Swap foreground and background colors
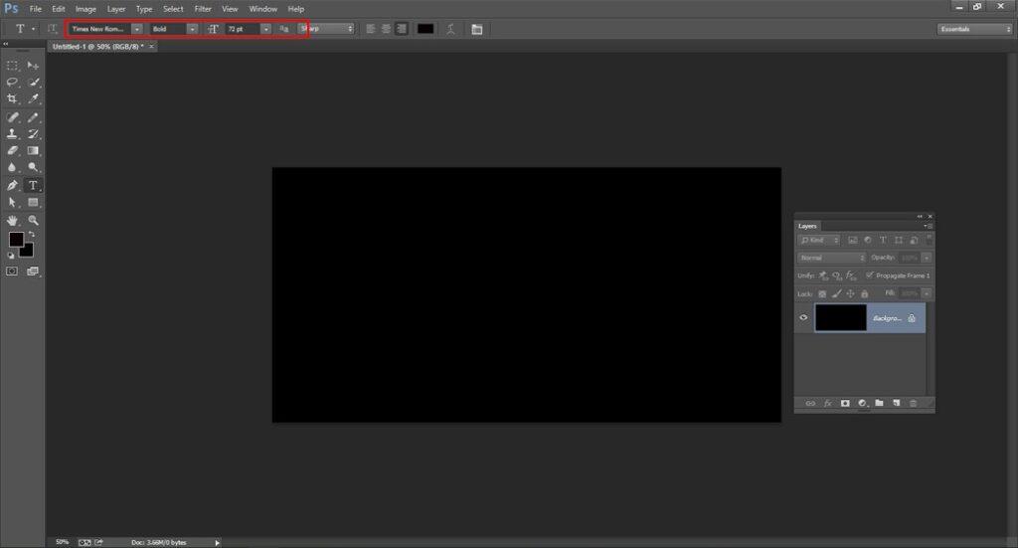Image resolution: width=1018 pixels, height=548 pixels. click(31, 235)
